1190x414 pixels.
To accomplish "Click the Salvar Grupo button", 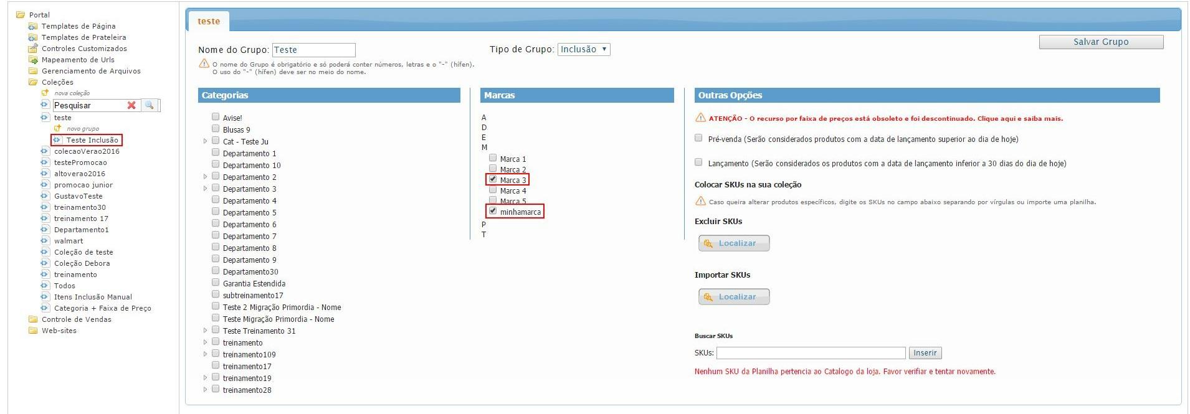I will pos(1101,42).
